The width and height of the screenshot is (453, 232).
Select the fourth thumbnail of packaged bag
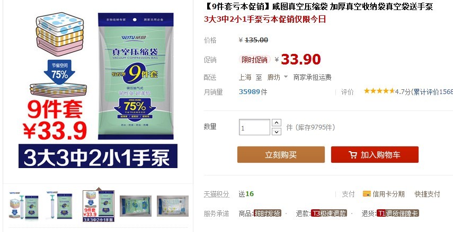click(136, 206)
